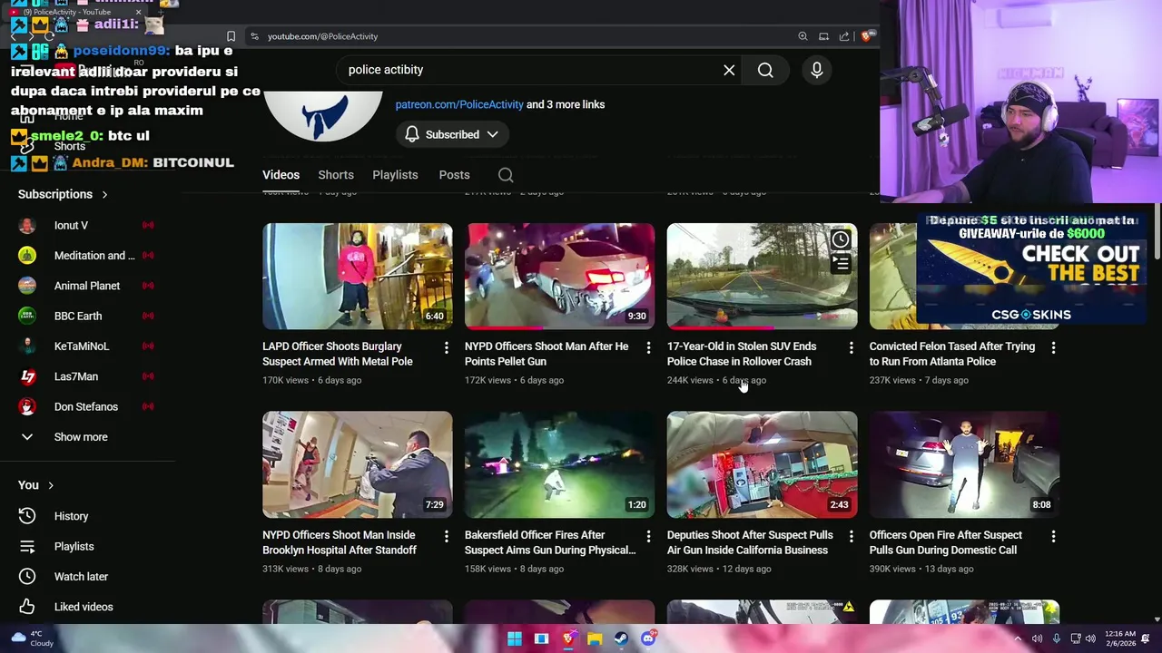Click the taskbar clock showing 12:16 AM
1162x653 pixels.
(1120, 638)
